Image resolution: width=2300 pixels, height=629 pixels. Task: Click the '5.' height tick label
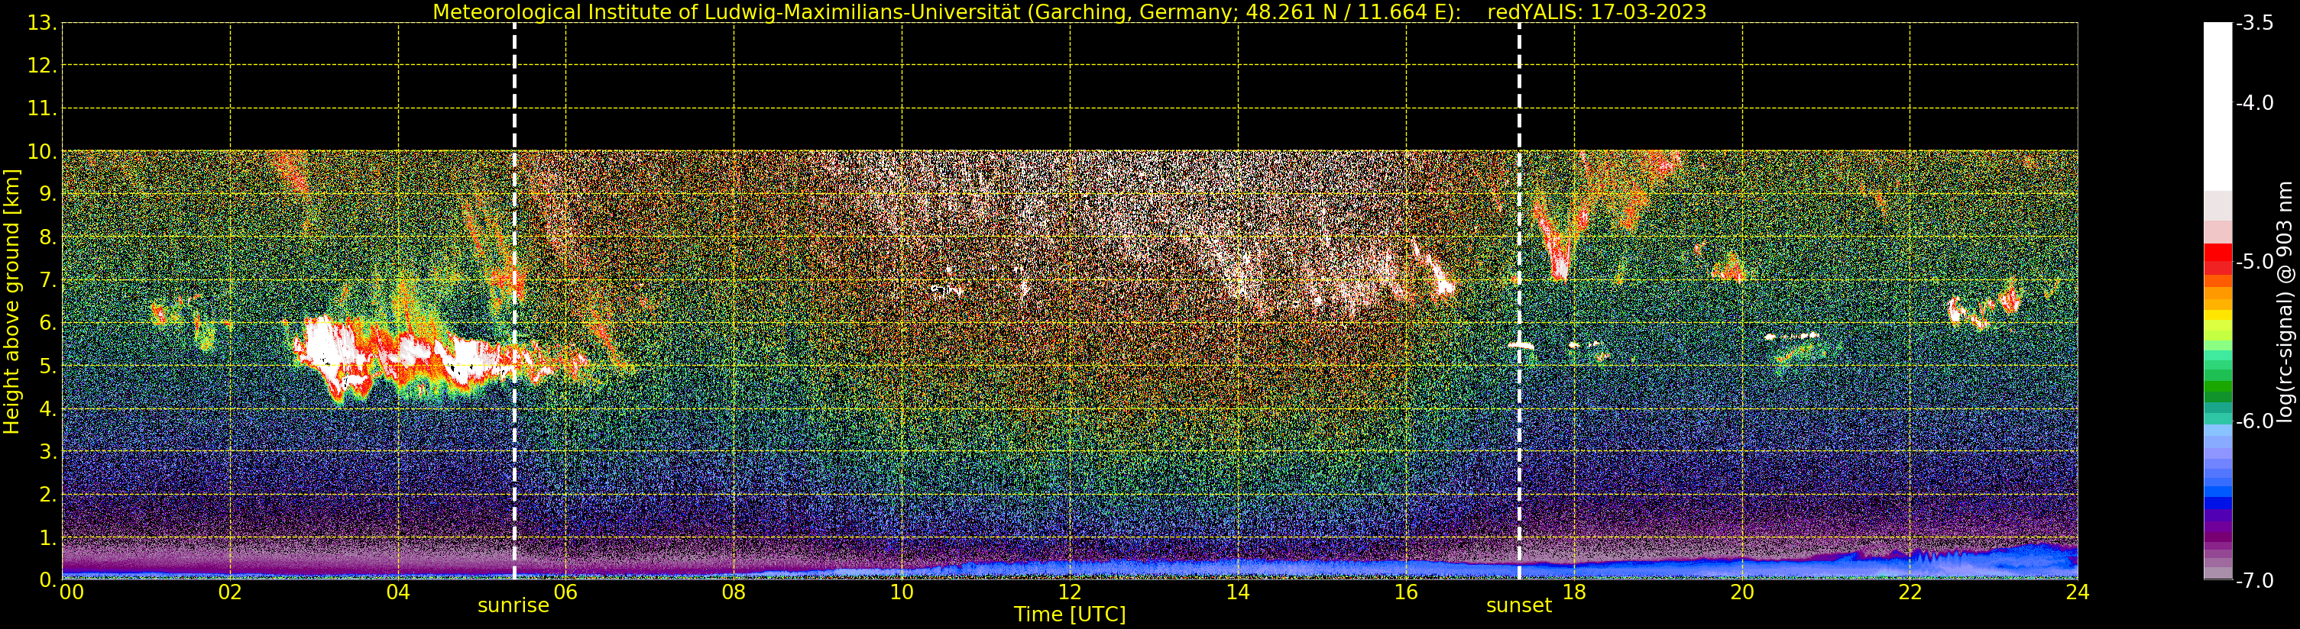48,366
